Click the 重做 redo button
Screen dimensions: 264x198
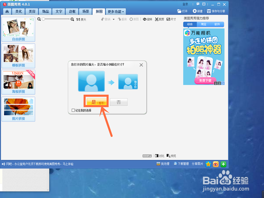(x=122, y=19)
